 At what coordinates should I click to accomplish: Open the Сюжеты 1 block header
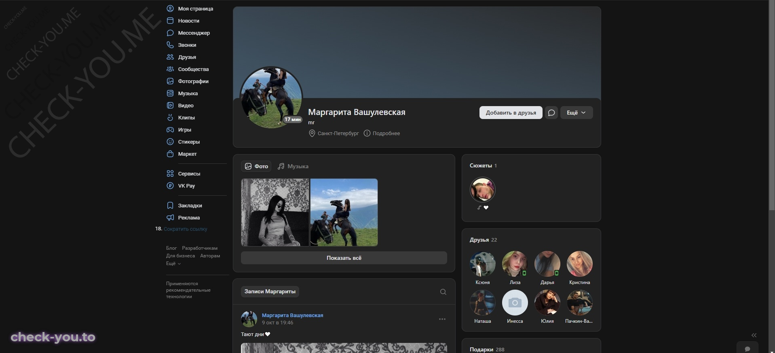(x=484, y=165)
